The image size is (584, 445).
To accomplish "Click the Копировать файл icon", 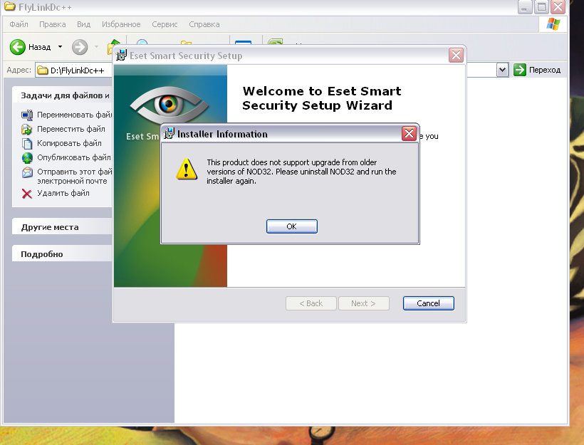I will click(x=27, y=143).
